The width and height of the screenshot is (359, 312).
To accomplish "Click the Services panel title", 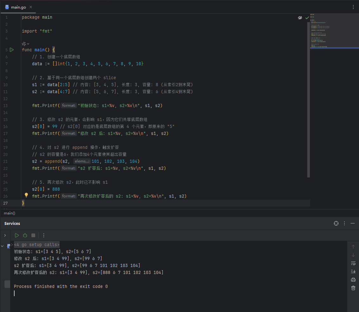I will coord(12,224).
